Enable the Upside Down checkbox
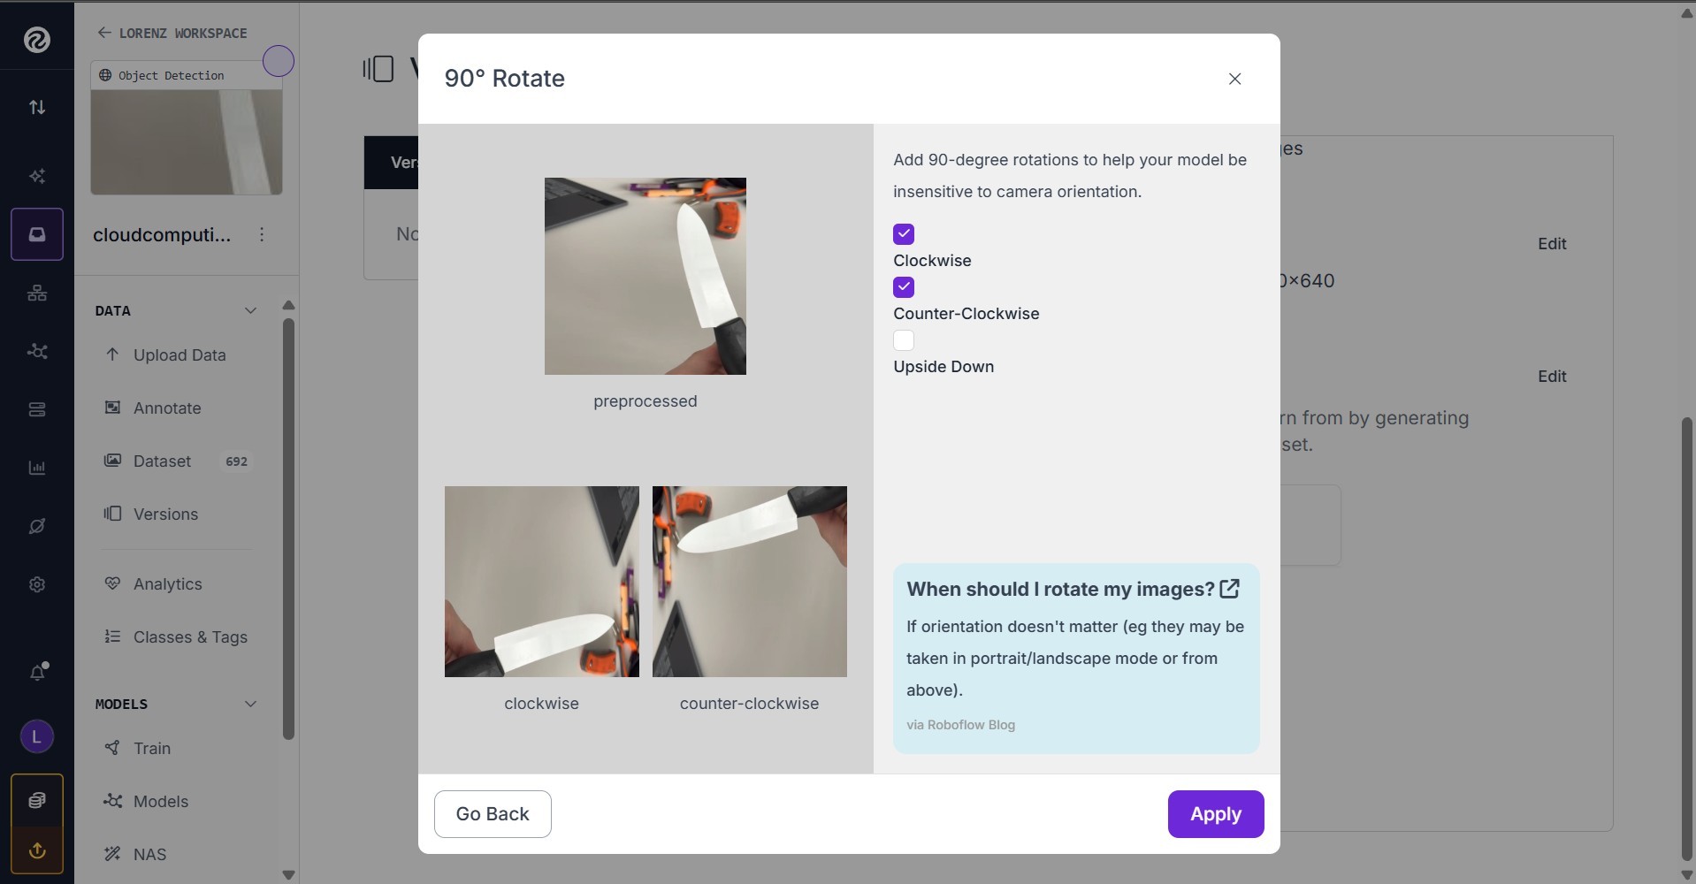The image size is (1696, 884). click(x=904, y=340)
